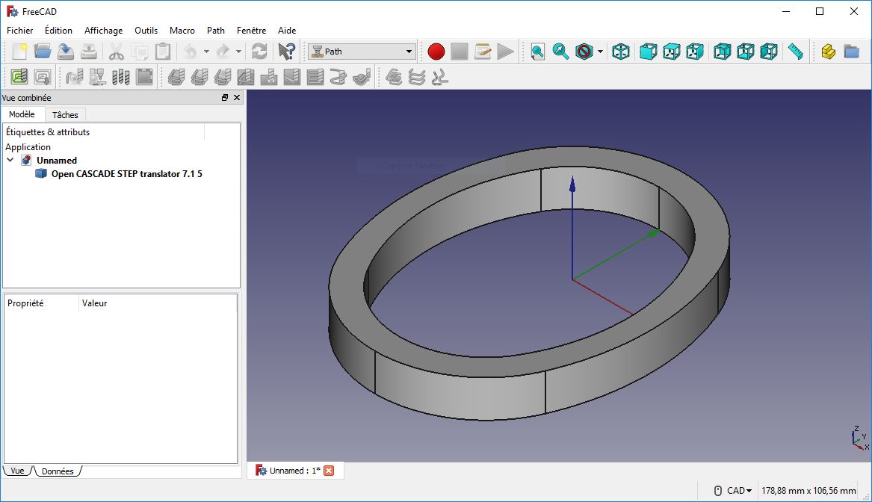Fit all content in the view

(538, 52)
